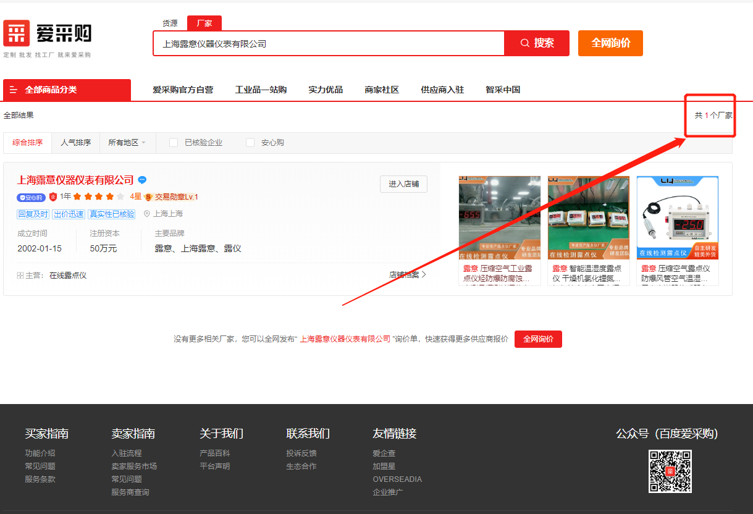The image size is (753, 514).
Task: Click the orange 全网询价 button
Action: (610, 43)
